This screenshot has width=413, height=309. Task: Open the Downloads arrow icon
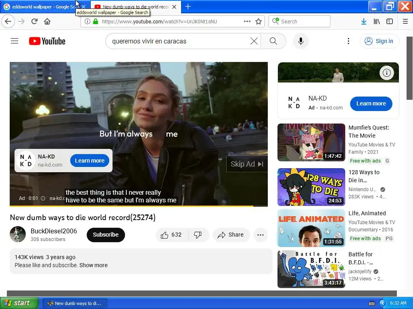tap(364, 21)
